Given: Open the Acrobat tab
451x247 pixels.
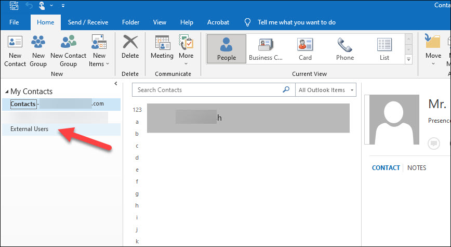Looking at the screenshot, I should 218,22.
